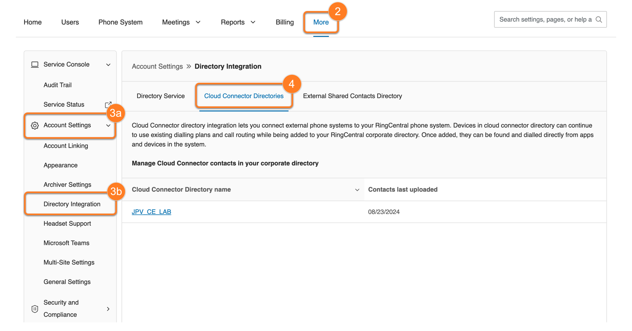Click the search magnifier icon
The image size is (632, 331).
[598, 20]
